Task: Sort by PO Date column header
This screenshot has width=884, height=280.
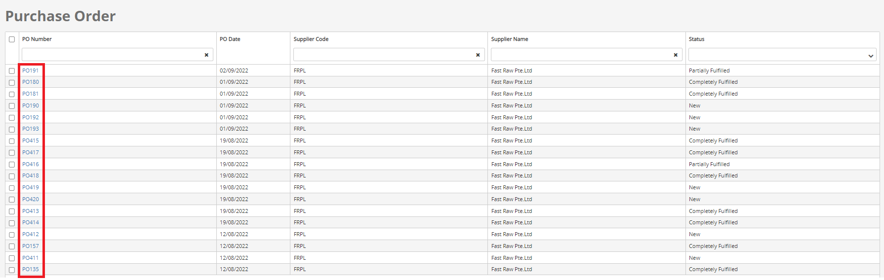Action: (230, 39)
